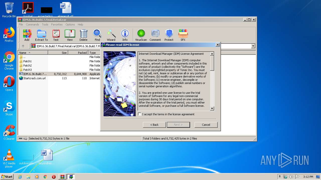Screen dimensions: 321x180
Task: Click the Protect shield icon
Action: click(169, 35)
